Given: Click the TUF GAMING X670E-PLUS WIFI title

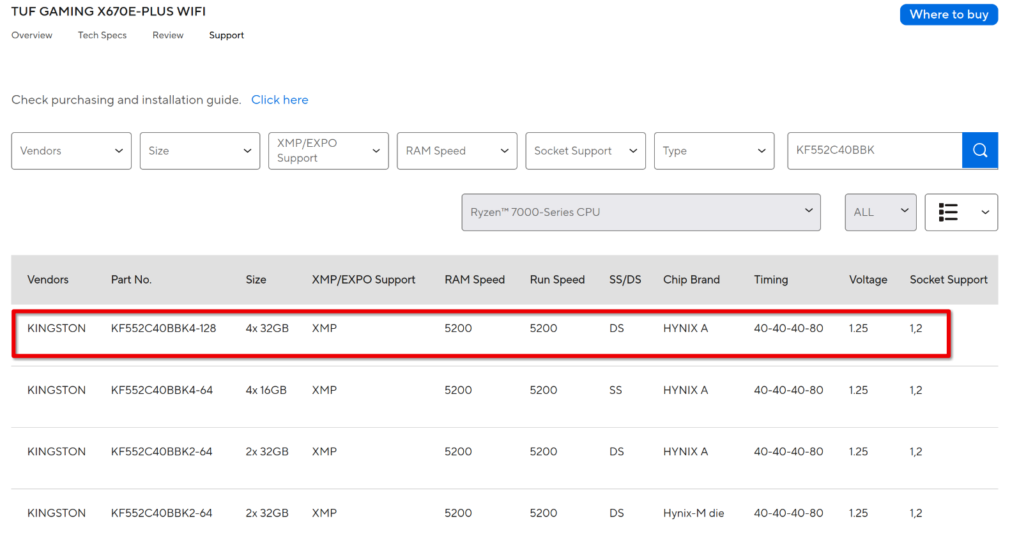Looking at the screenshot, I should [109, 11].
